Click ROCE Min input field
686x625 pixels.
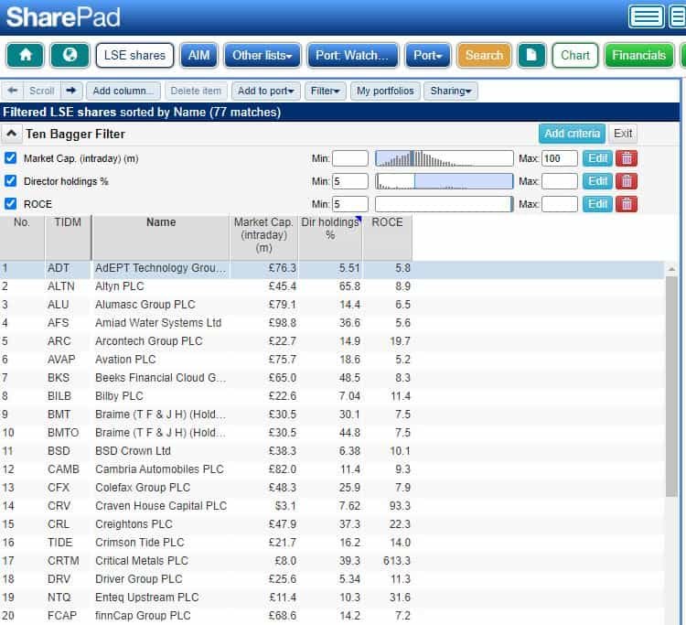(x=350, y=204)
